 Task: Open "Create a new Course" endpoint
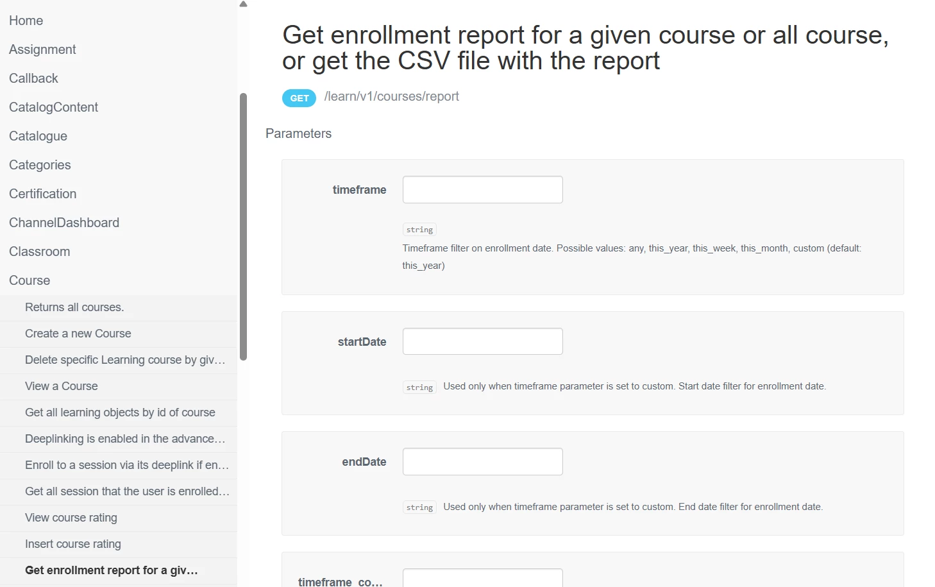78,334
